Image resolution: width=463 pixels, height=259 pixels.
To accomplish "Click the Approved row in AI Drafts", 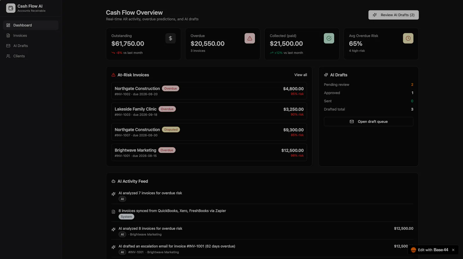I will (368, 93).
